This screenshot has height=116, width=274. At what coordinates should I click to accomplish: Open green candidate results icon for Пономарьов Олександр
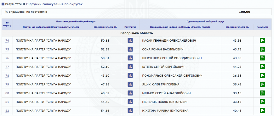262,75
